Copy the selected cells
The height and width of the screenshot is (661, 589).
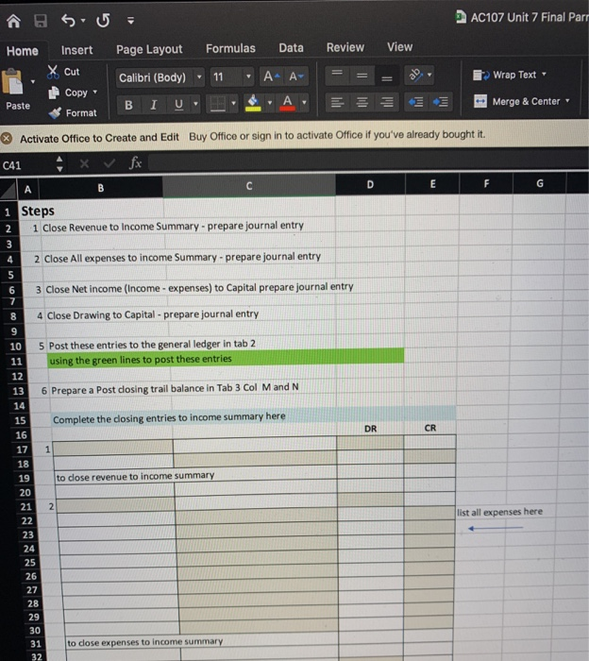pyautogui.click(x=68, y=93)
